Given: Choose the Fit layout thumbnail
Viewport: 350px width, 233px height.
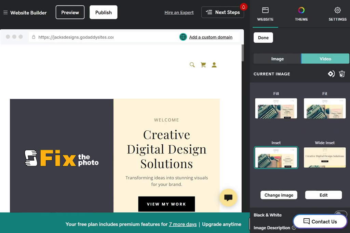Looking at the screenshot, I should (x=325, y=108).
